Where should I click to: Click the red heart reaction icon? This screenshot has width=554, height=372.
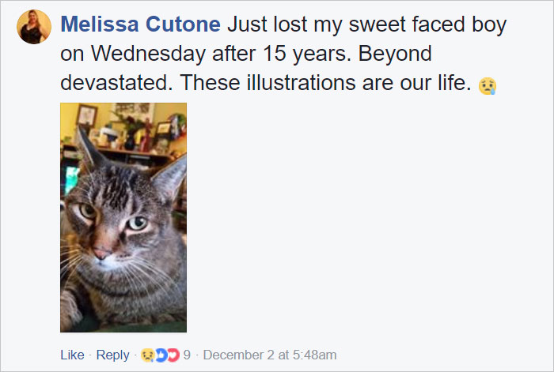[173, 355]
